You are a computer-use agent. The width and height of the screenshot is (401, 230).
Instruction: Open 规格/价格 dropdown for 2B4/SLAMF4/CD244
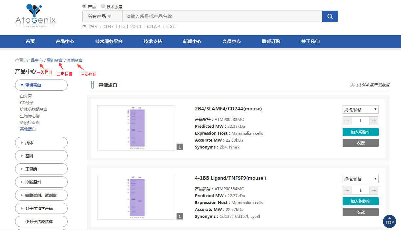[360, 110]
